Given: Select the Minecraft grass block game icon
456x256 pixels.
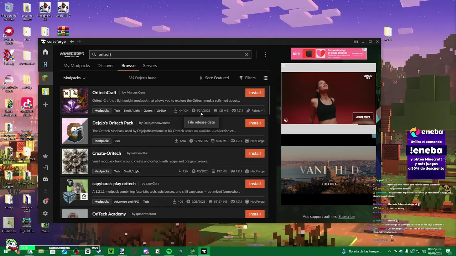Looking at the screenshot, I should point(45,78).
